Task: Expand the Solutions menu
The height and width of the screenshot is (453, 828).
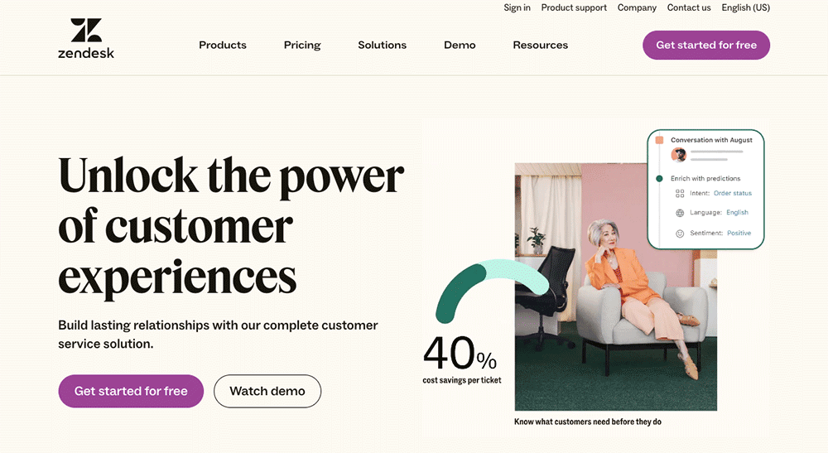Action: 382,45
